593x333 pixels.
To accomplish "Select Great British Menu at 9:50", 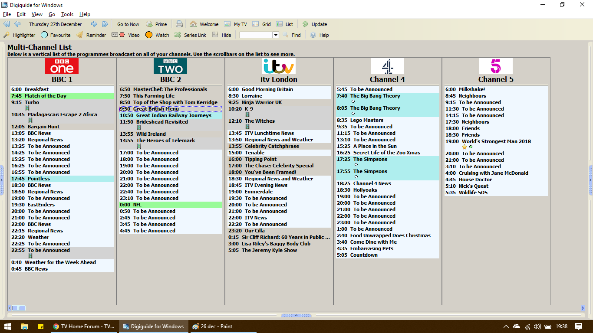I will (x=171, y=109).
